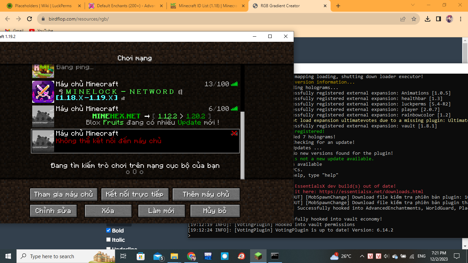Reload the birdflop page
468x263 pixels.
click(29, 19)
